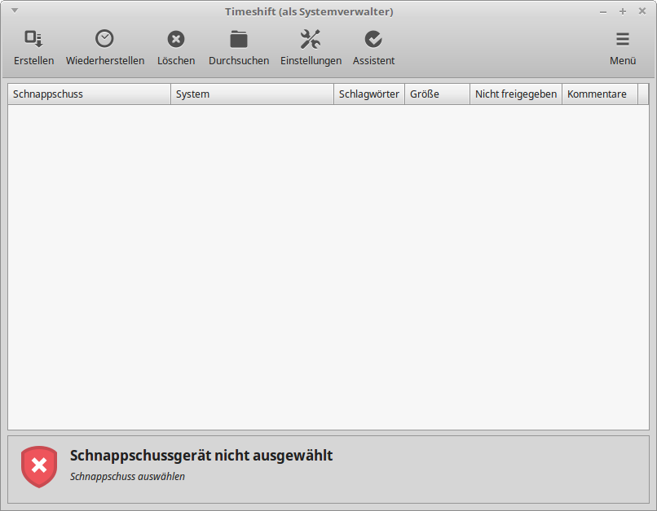Open Einstellungen tools icon
The height and width of the screenshot is (511, 657).
click(x=311, y=39)
